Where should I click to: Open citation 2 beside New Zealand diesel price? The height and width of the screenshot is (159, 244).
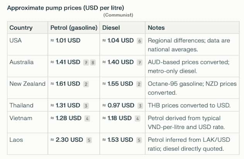pyautogui.click(x=139, y=84)
